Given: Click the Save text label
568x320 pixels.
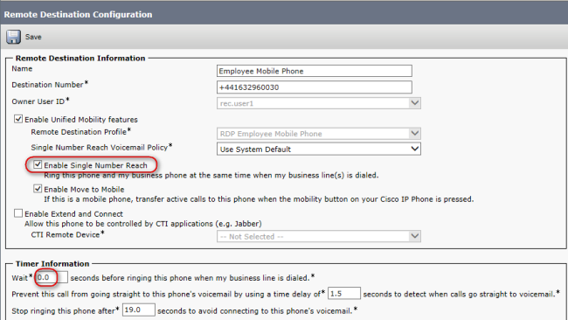Looking at the screenshot, I should coord(33,37).
